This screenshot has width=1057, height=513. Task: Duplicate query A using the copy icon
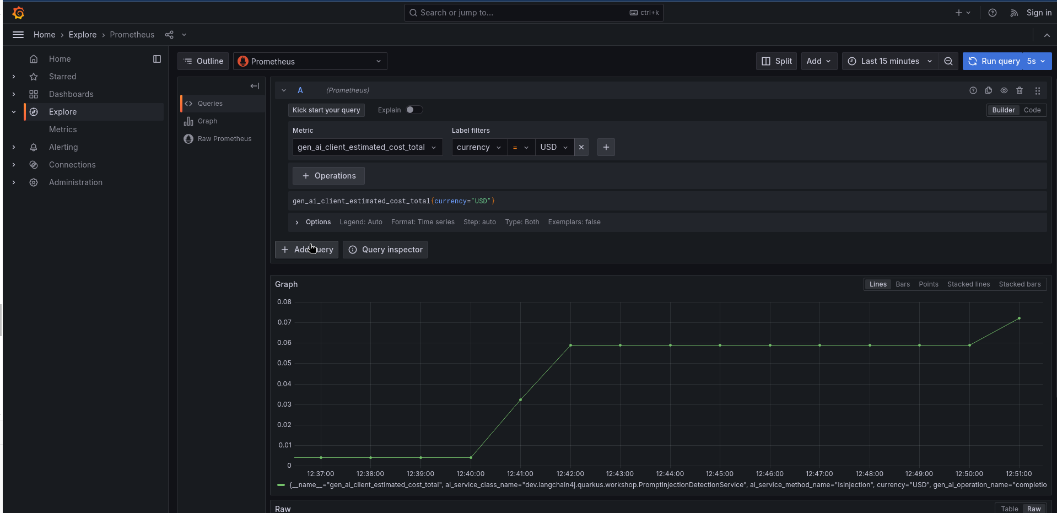pos(988,90)
